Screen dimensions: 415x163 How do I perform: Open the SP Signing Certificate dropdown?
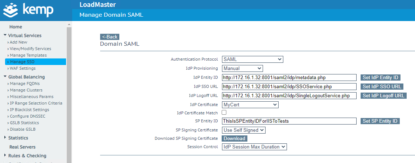(243, 130)
